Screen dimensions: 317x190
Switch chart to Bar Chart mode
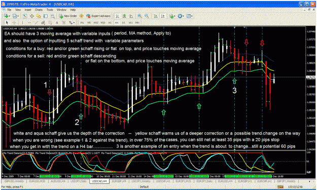(x=117, y=16)
